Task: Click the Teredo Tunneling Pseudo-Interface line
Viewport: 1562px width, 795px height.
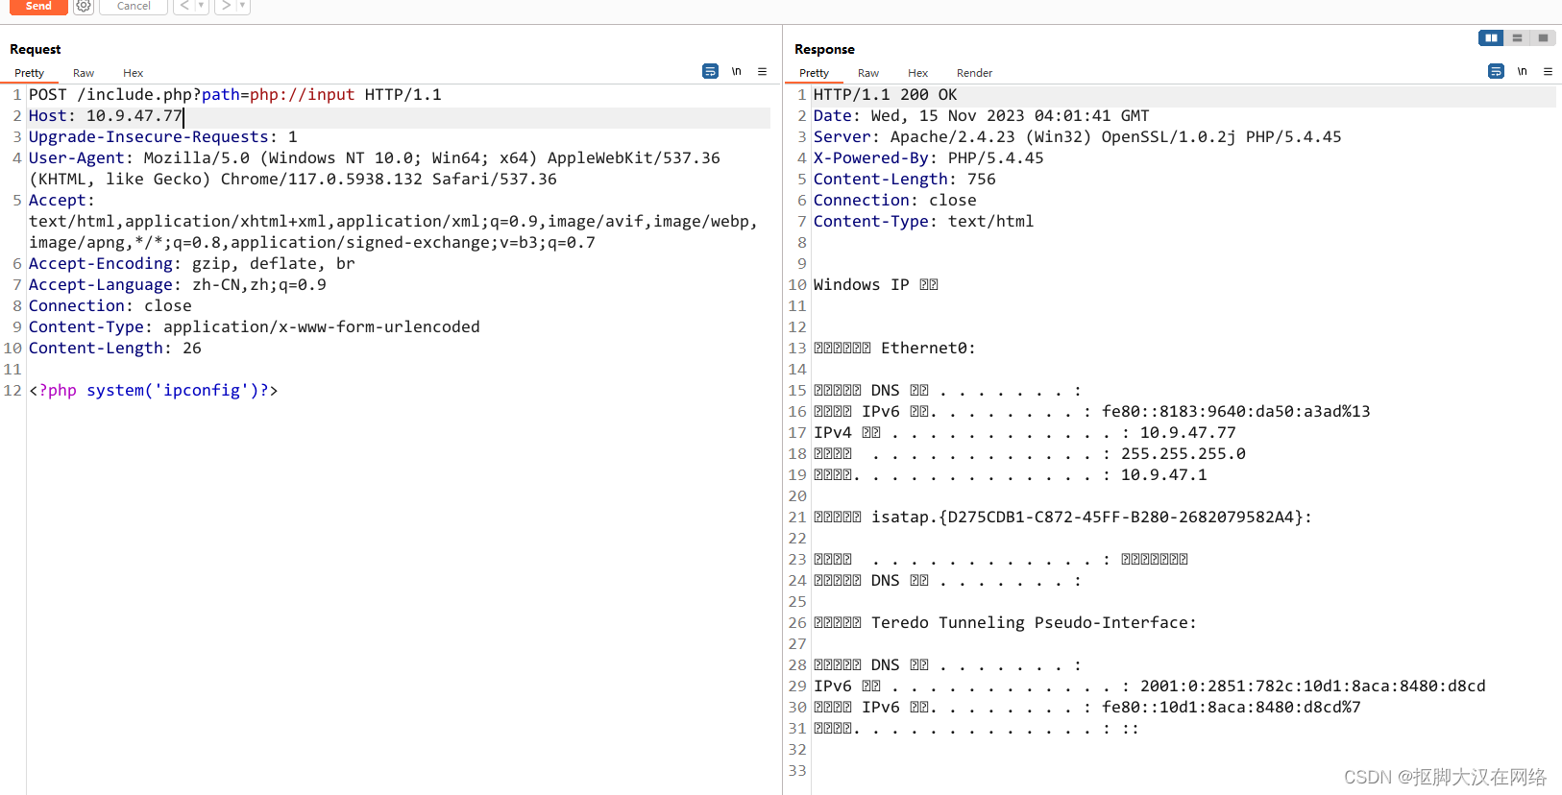Action: (1006, 622)
